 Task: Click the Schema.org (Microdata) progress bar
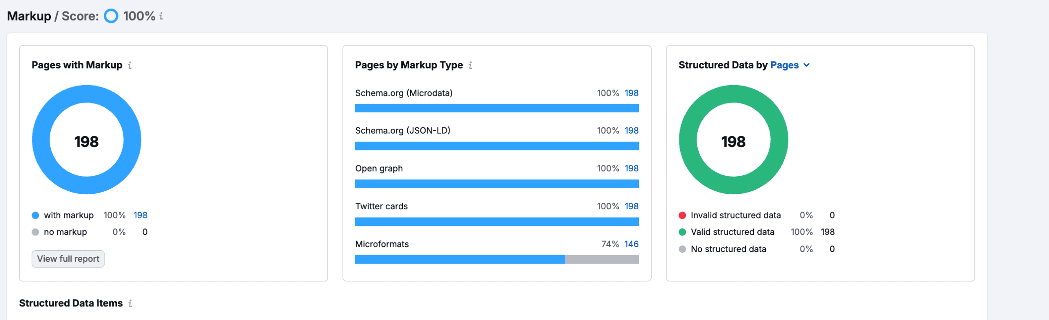pos(497,108)
